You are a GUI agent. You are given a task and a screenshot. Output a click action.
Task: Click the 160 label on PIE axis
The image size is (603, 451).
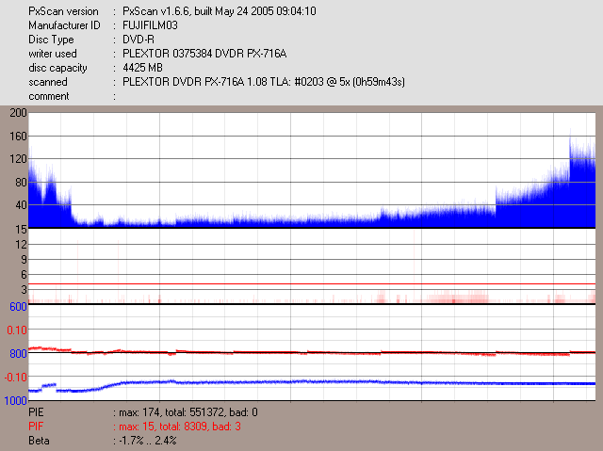coord(18,136)
